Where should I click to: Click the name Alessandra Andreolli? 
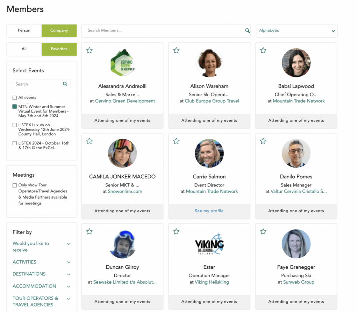122,86
